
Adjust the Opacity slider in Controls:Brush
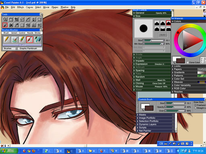175,107
